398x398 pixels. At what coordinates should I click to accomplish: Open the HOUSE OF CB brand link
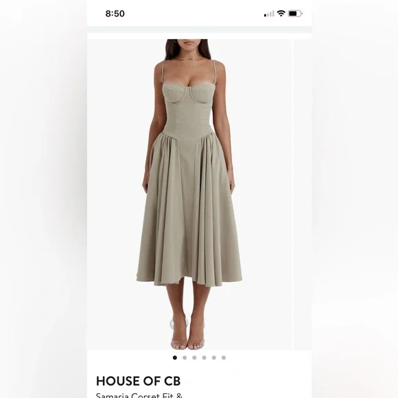click(139, 381)
